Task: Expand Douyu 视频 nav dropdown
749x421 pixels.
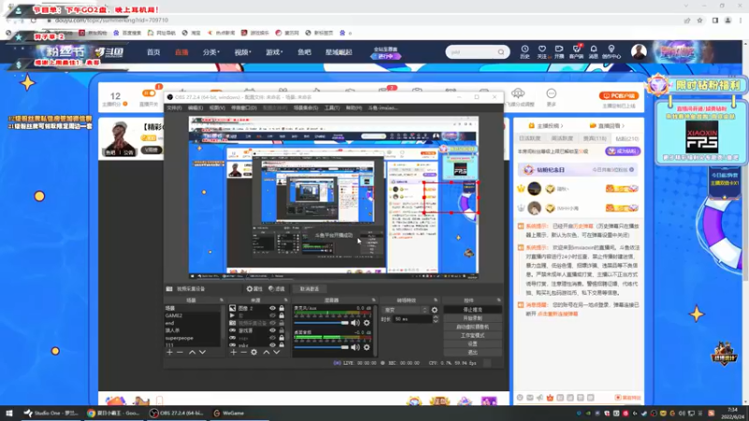Action: 242,52
